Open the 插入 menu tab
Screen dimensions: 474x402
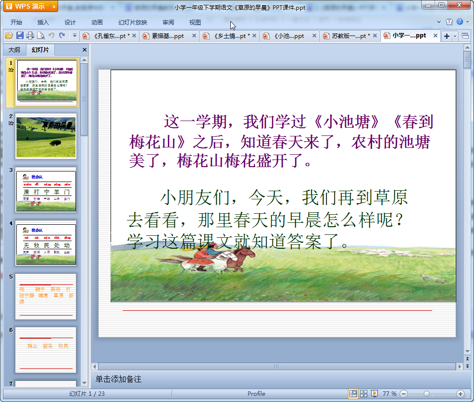coord(43,23)
